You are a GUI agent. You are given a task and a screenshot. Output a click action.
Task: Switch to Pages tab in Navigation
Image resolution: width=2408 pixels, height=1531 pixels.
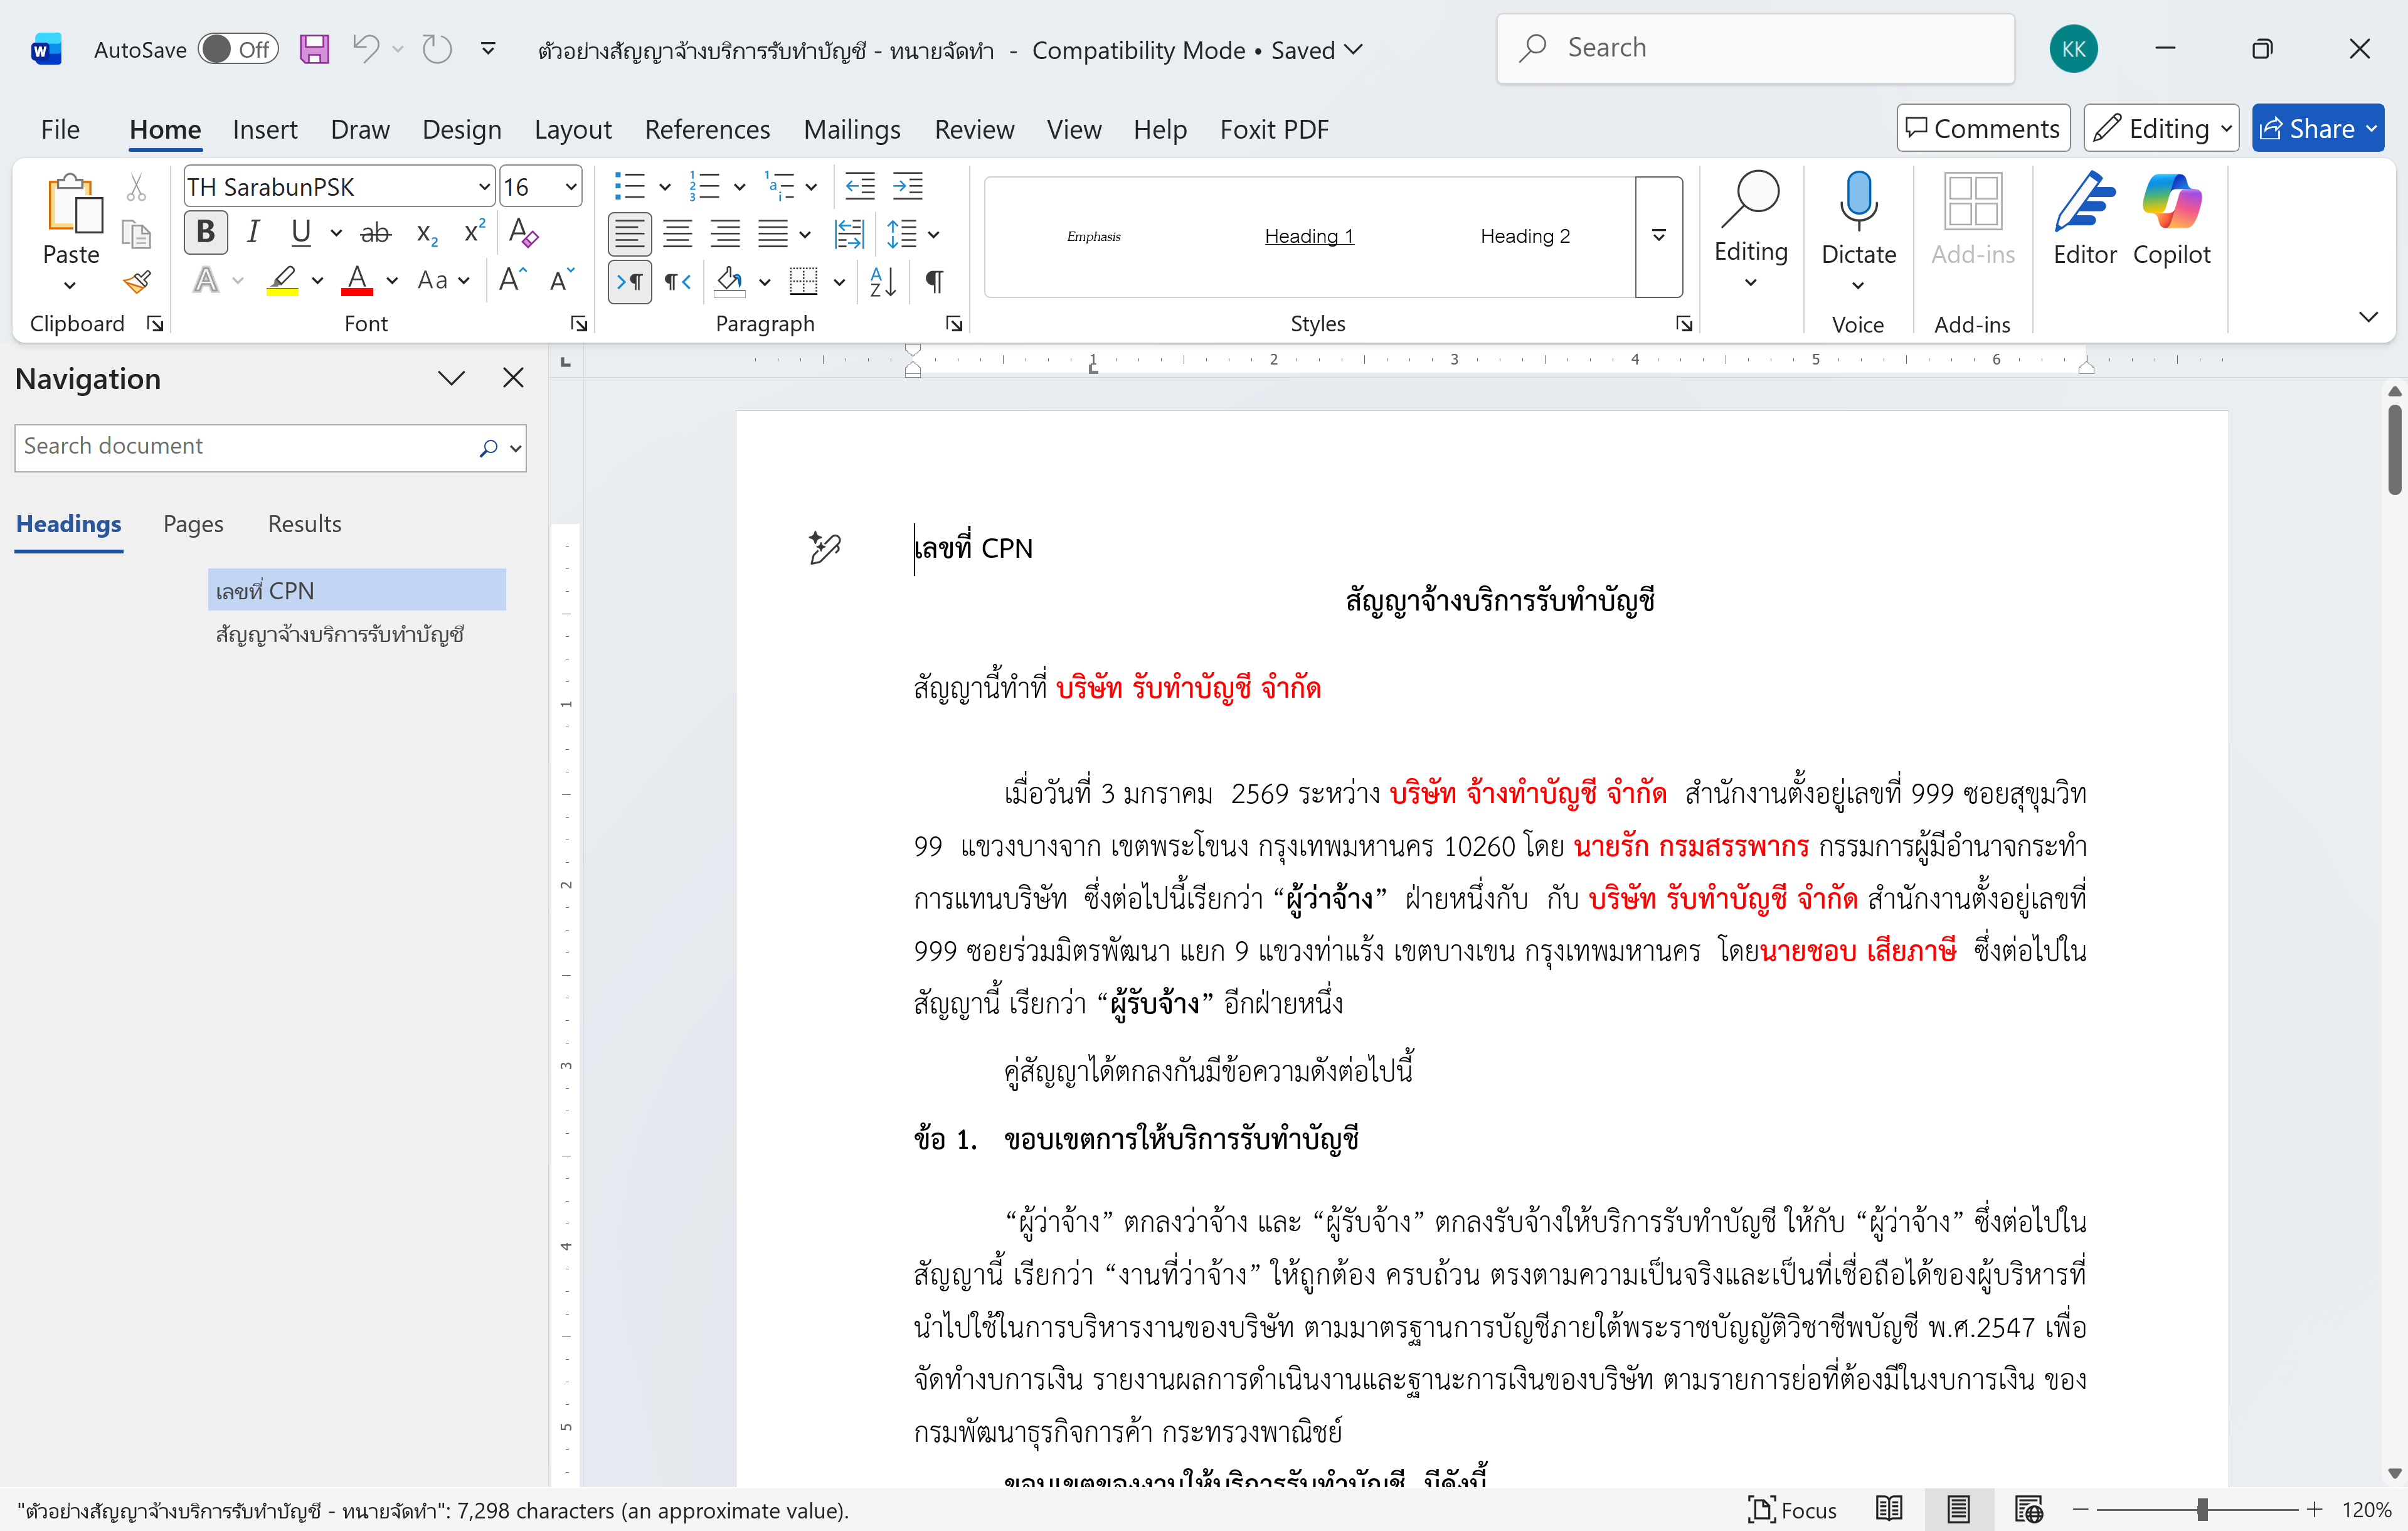pos(193,525)
